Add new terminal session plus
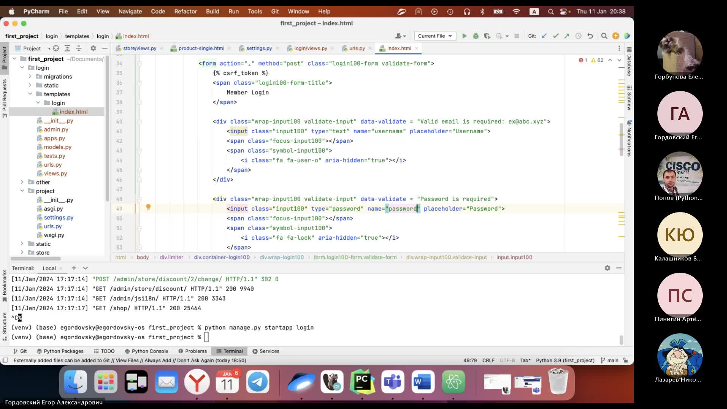This screenshot has width=727, height=409. tap(74, 268)
